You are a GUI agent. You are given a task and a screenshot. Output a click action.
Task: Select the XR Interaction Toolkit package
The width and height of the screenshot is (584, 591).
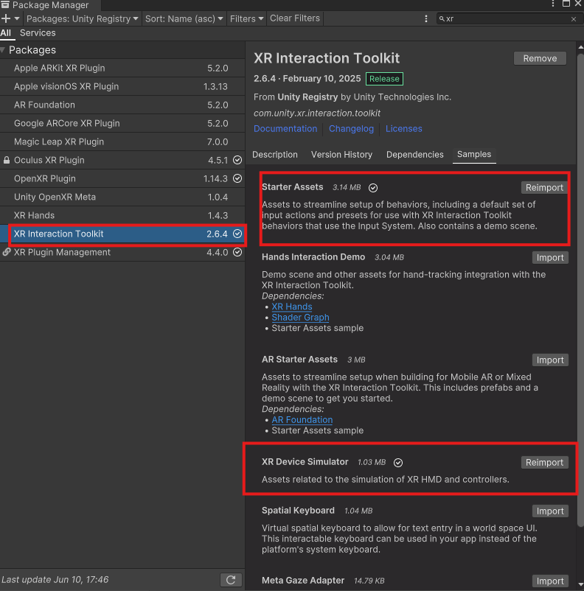(122, 234)
